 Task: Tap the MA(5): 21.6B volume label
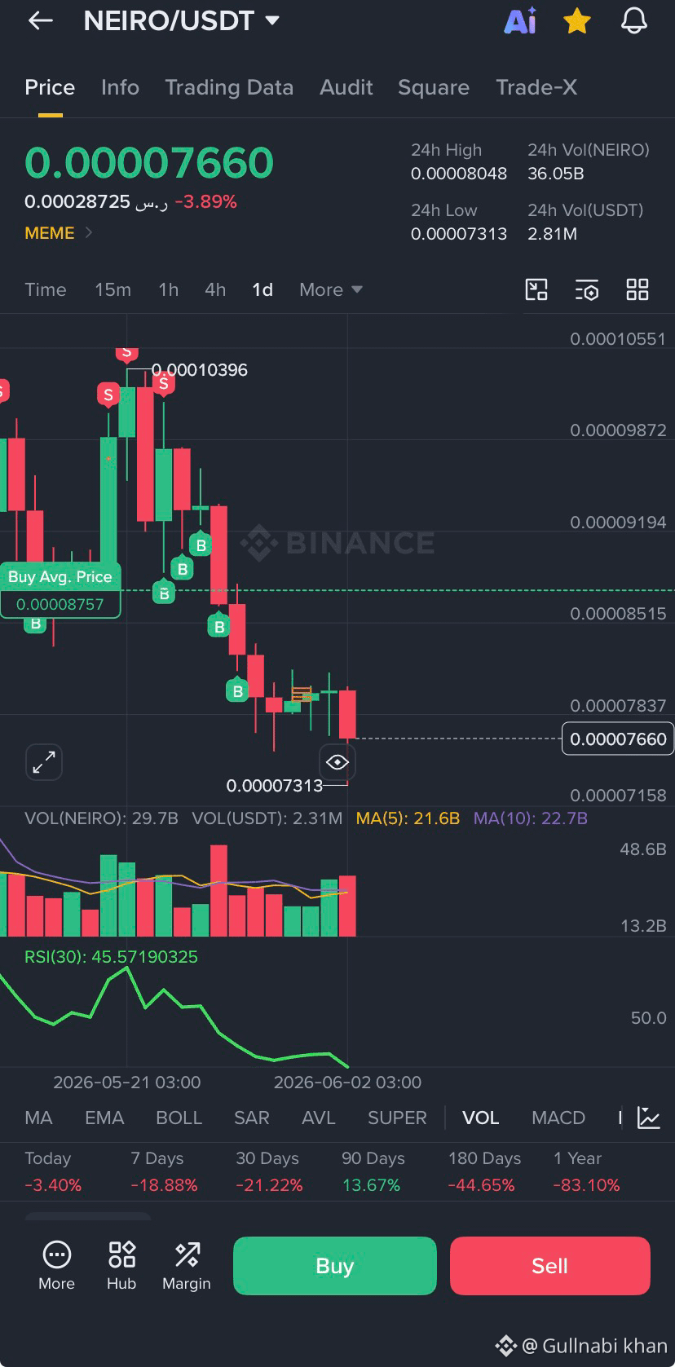pos(408,818)
